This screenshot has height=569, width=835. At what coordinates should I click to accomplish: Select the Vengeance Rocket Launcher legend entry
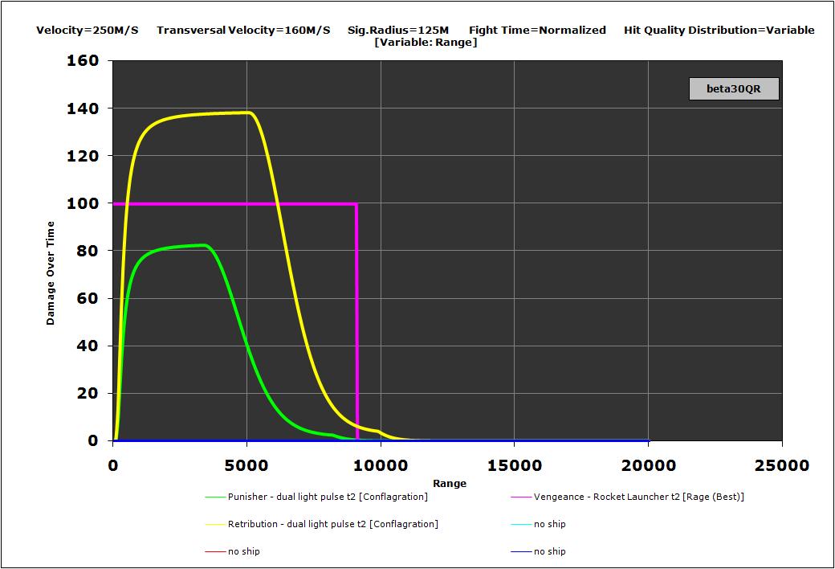(x=627, y=497)
